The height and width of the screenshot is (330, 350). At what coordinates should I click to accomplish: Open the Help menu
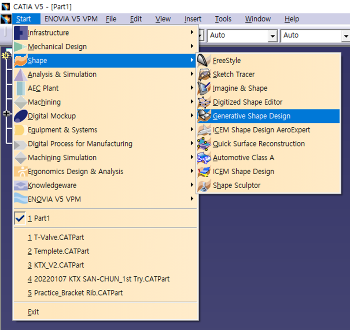[x=292, y=19]
